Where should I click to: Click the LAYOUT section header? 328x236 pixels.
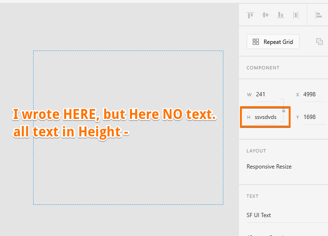(x=256, y=151)
